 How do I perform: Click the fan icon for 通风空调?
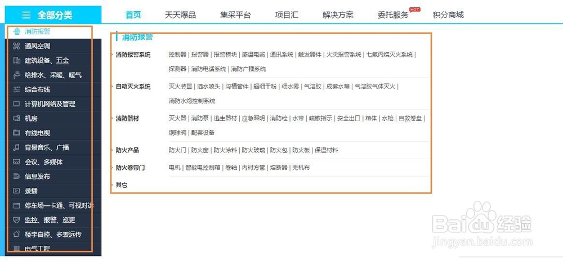16,46
